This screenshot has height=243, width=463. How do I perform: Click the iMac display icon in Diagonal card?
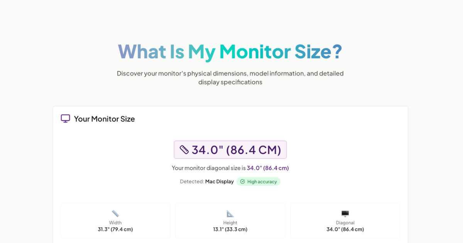tap(345, 212)
